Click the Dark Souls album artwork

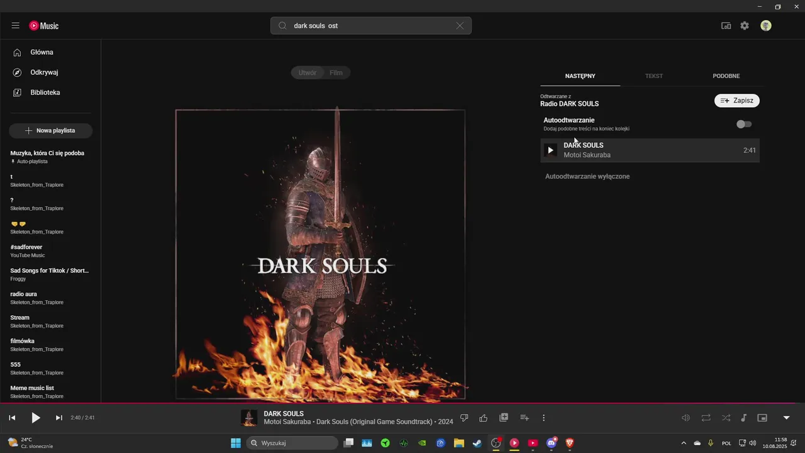[x=320, y=254]
